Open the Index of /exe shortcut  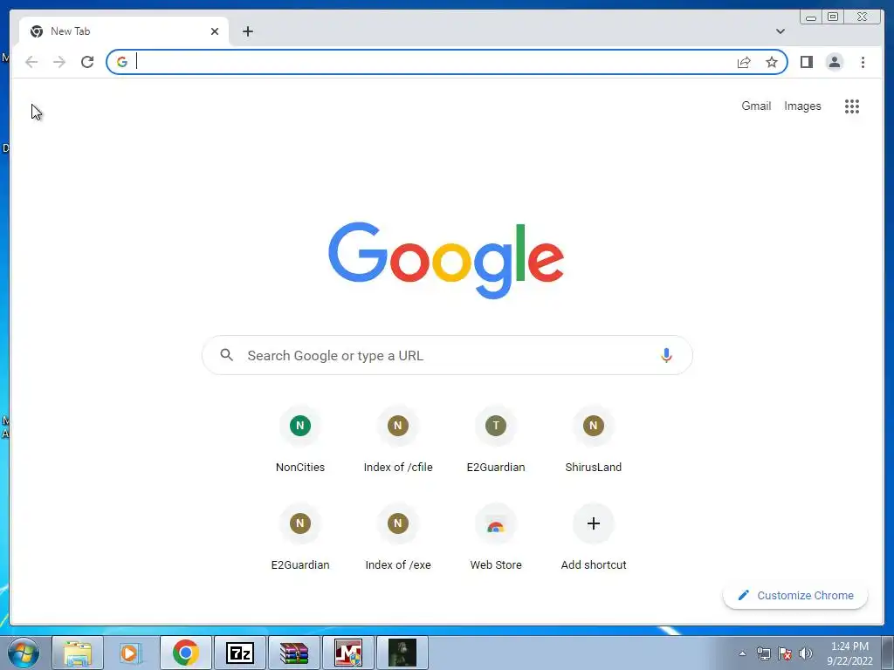coord(398,538)
